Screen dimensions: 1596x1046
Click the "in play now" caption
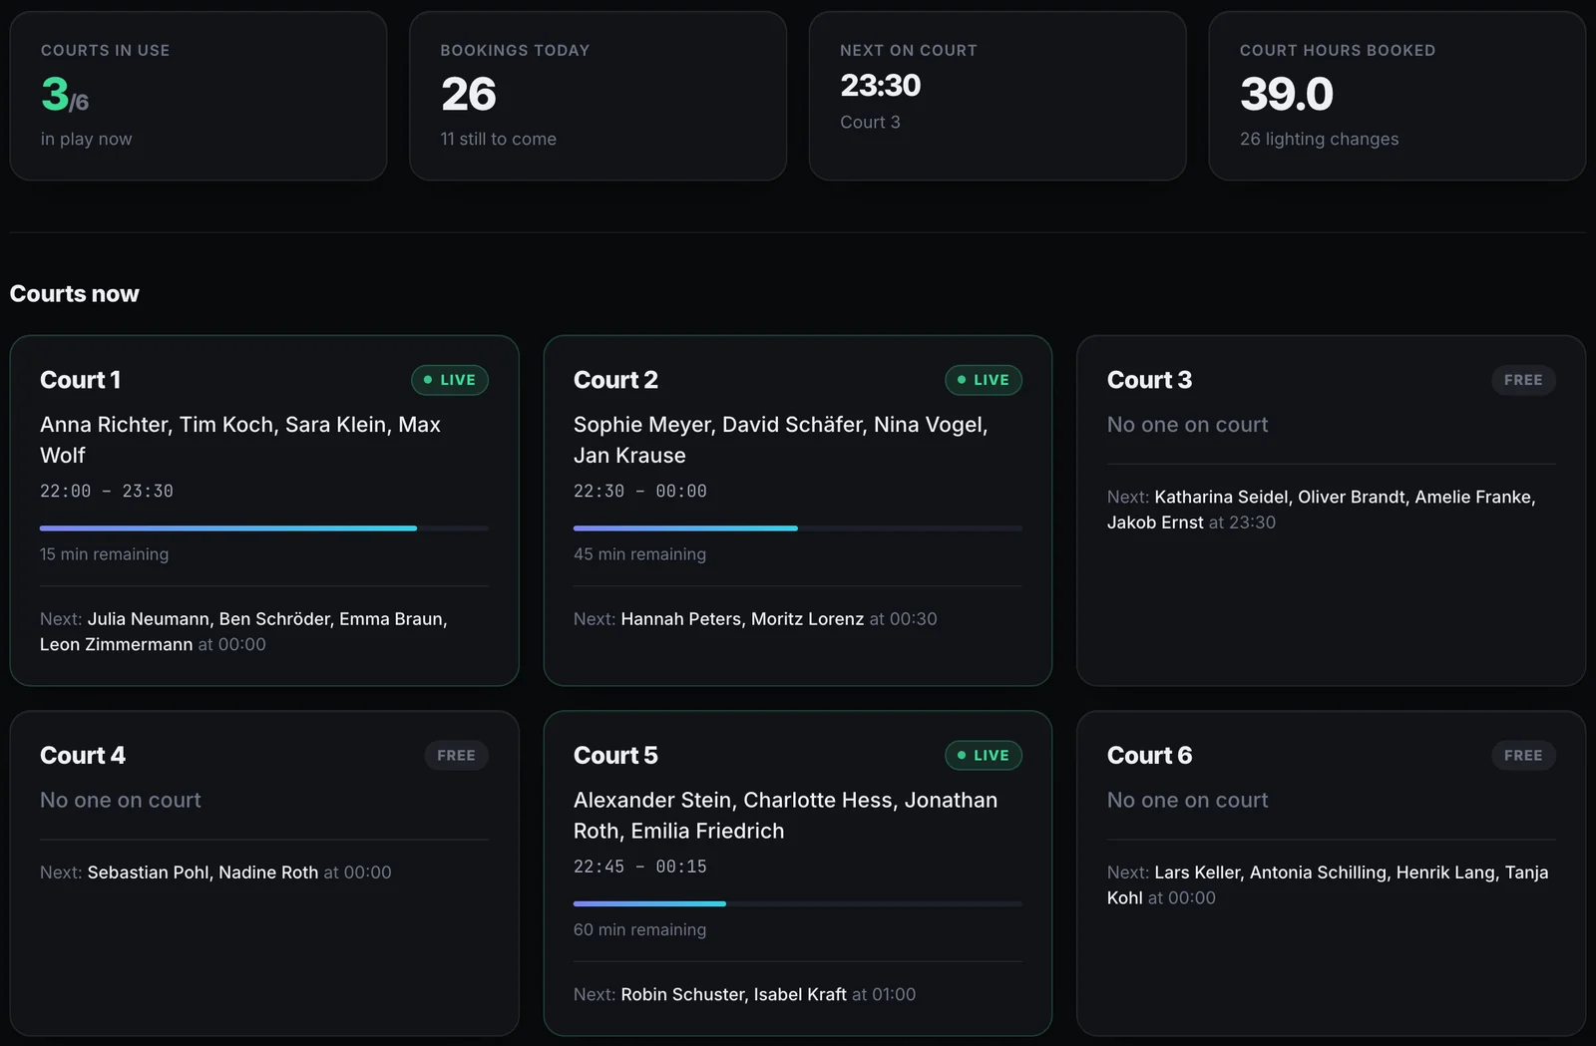[87, 140]
